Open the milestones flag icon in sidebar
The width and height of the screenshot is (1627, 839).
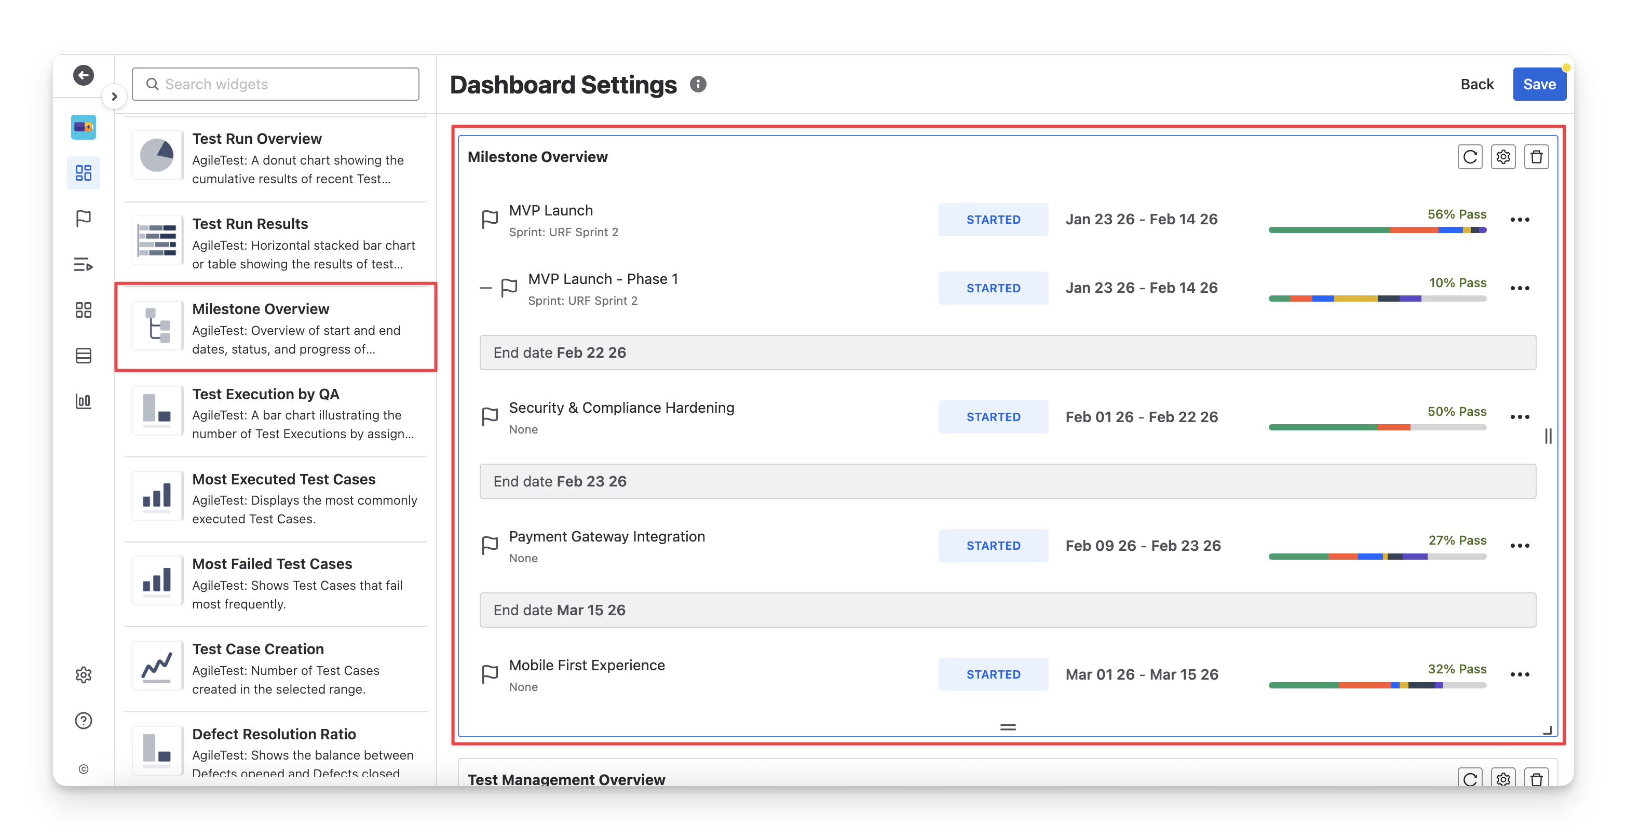tap(84, 219)
